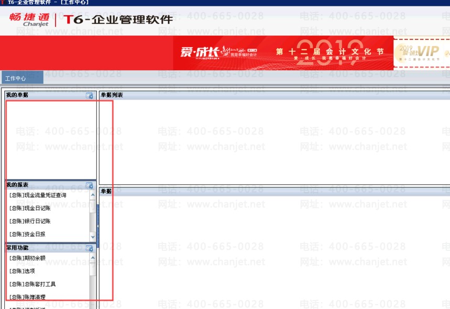
Task: Click up arrow of 常用功能 scrollbar
Action: (93, 258)
